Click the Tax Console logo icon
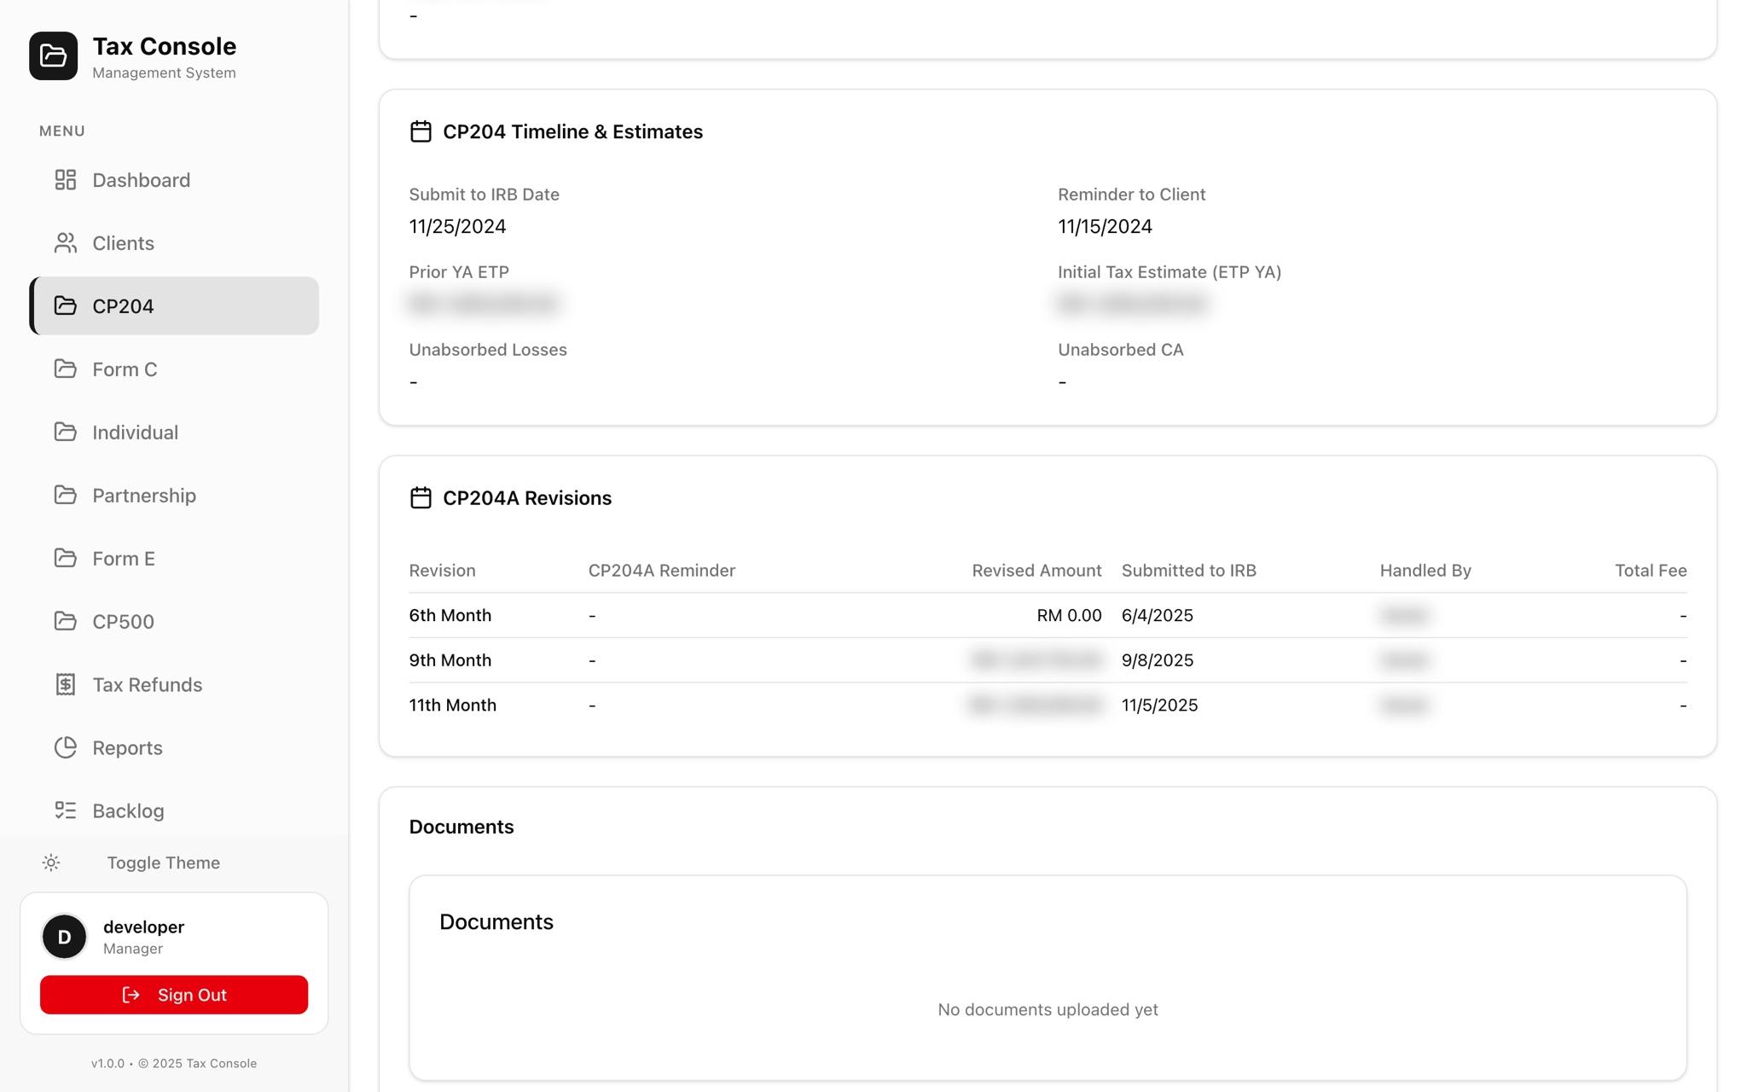 point(53,56)
